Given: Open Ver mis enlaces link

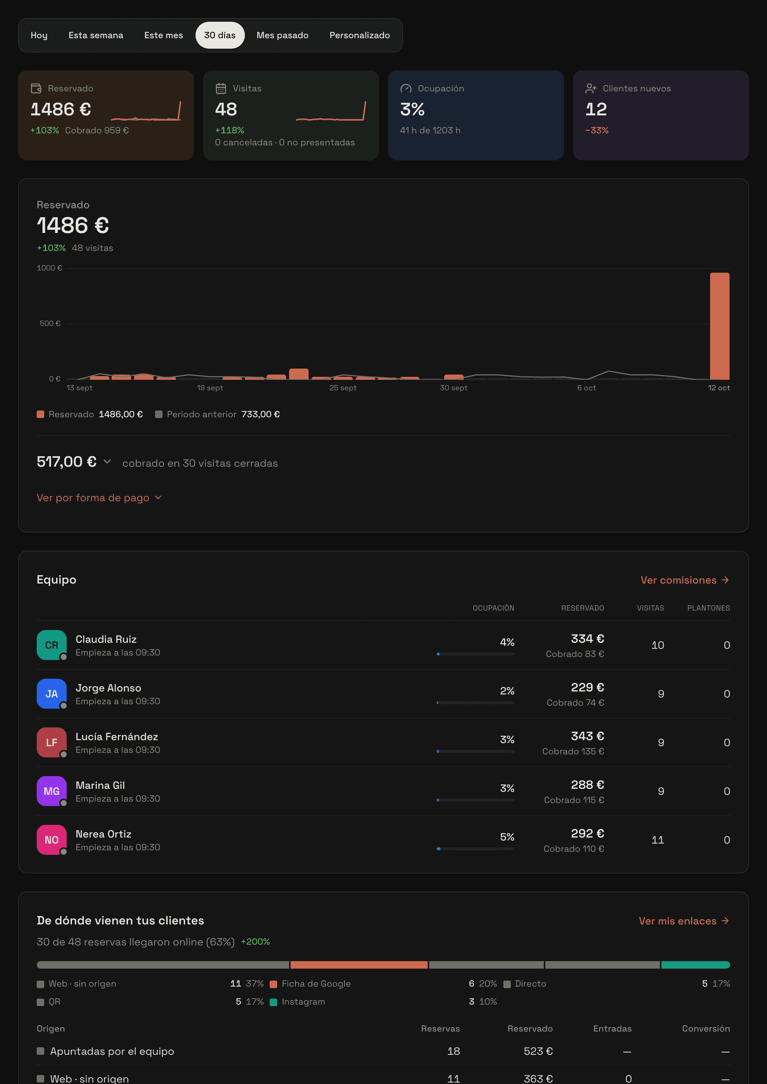Looking at the screenshot, I should click(x=684, y=921).
